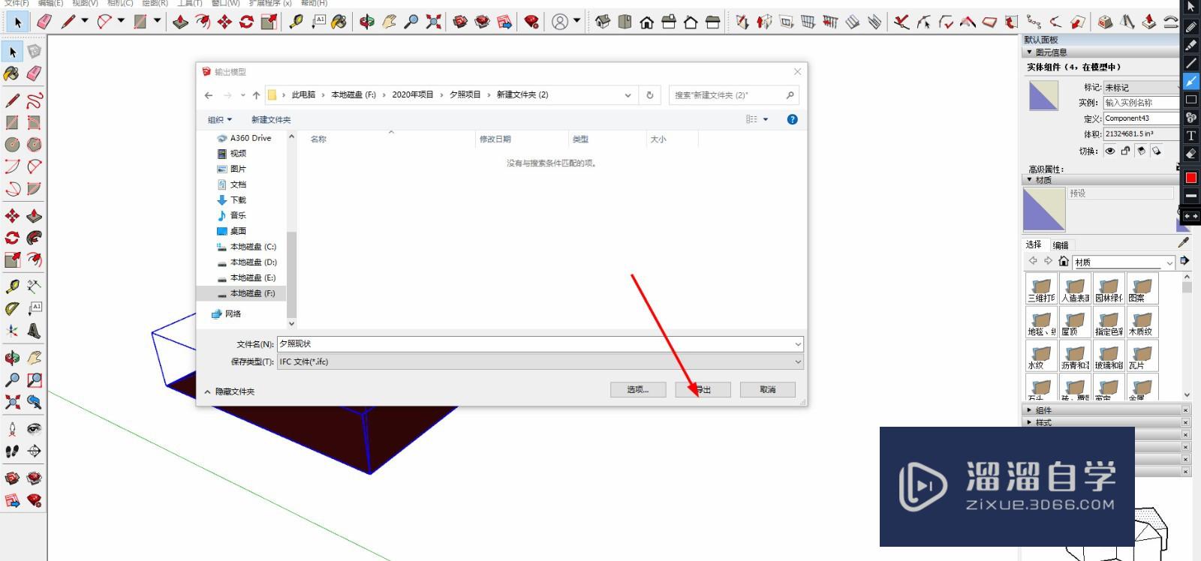Click the instance name input field
The width and height of the screenshot is (1201, 561).
pyautogui.click(x=1141, y=103)
